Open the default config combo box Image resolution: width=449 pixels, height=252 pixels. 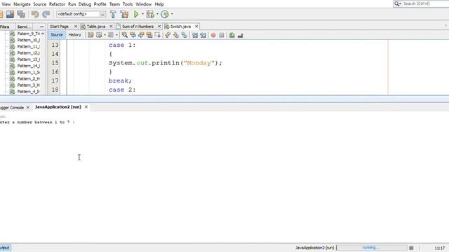[81, 14]
